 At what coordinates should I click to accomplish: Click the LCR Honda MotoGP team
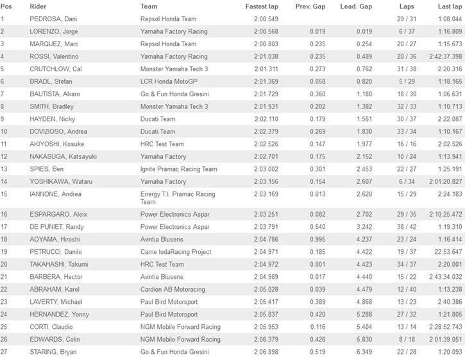coord(169,81)
